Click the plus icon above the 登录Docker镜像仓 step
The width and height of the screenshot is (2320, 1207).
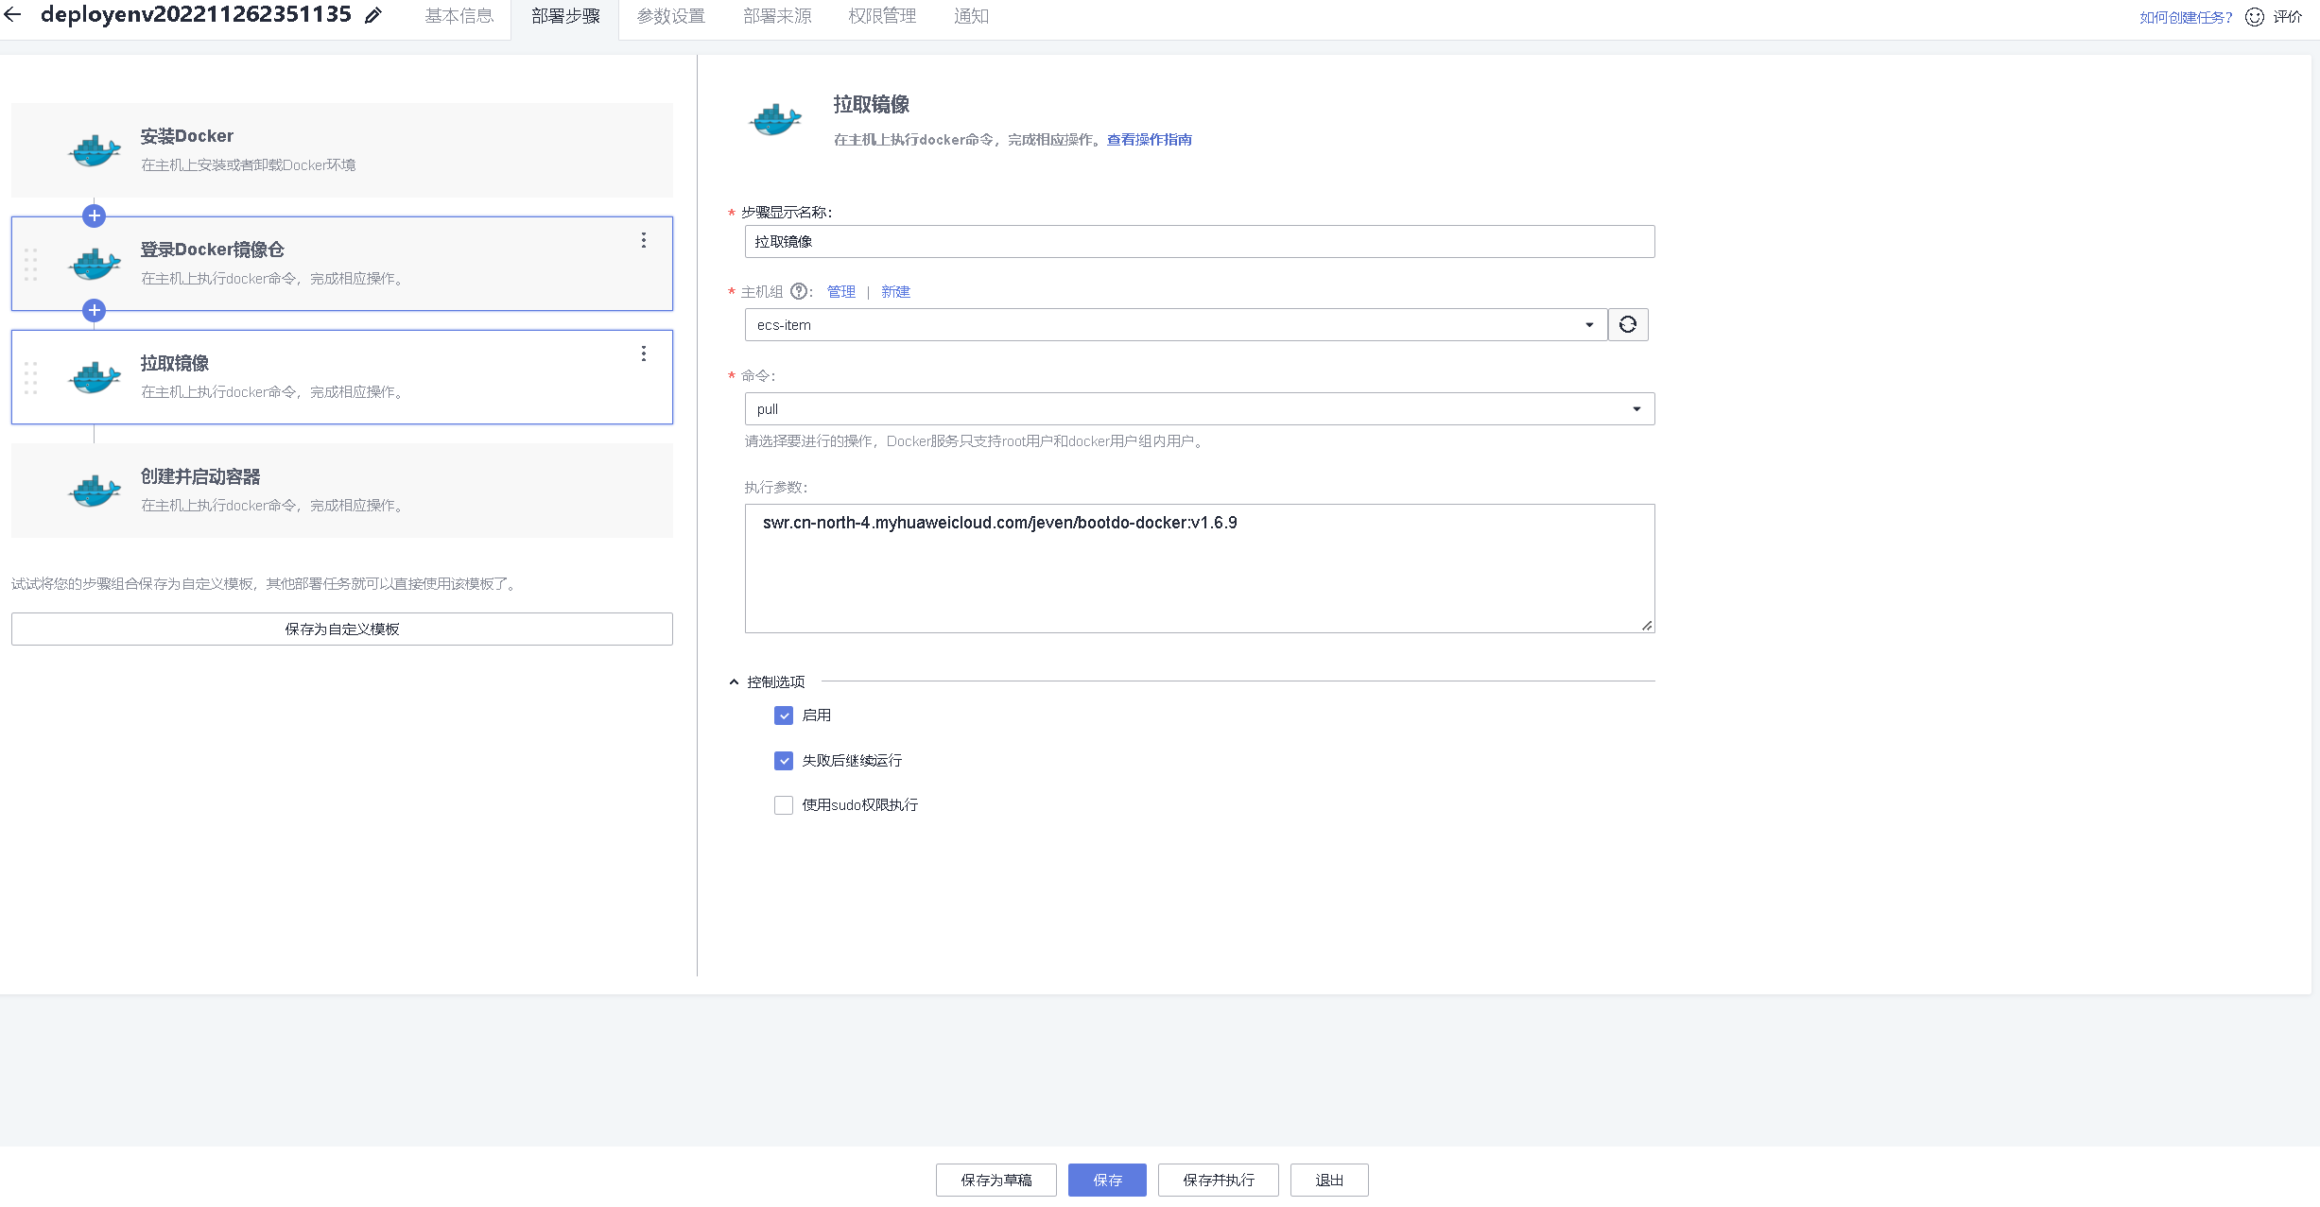(x=94, y=216)
